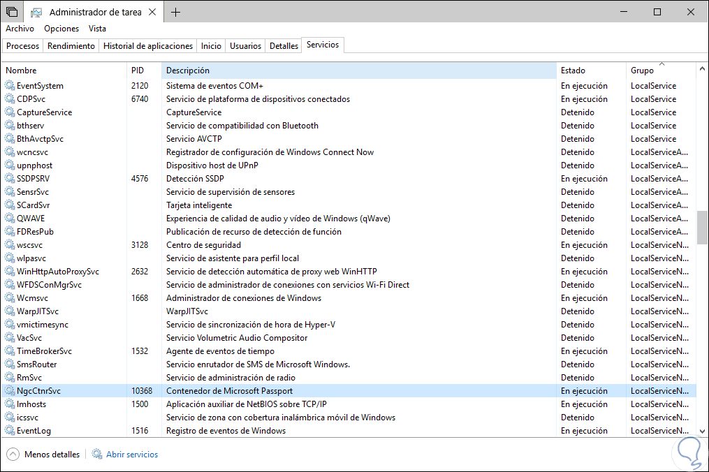This screenshot has height=472, width=709.
Task: Click the scrollbar down arrow
Action: tap(702, 432)
